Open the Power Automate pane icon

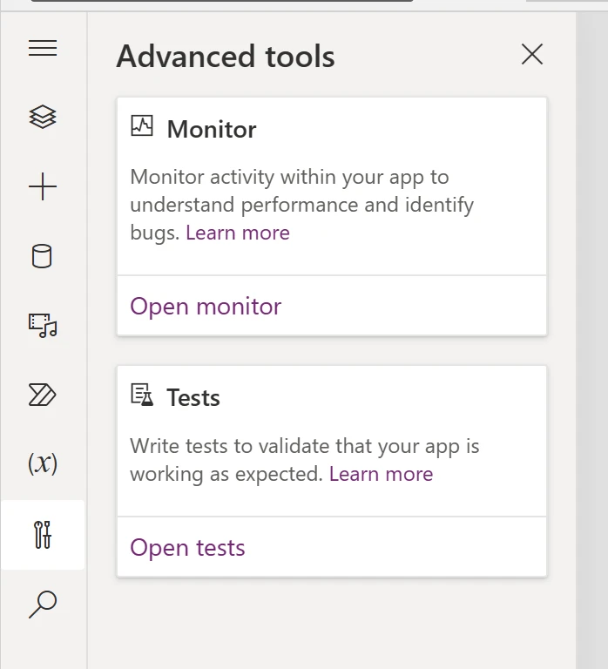43,395
